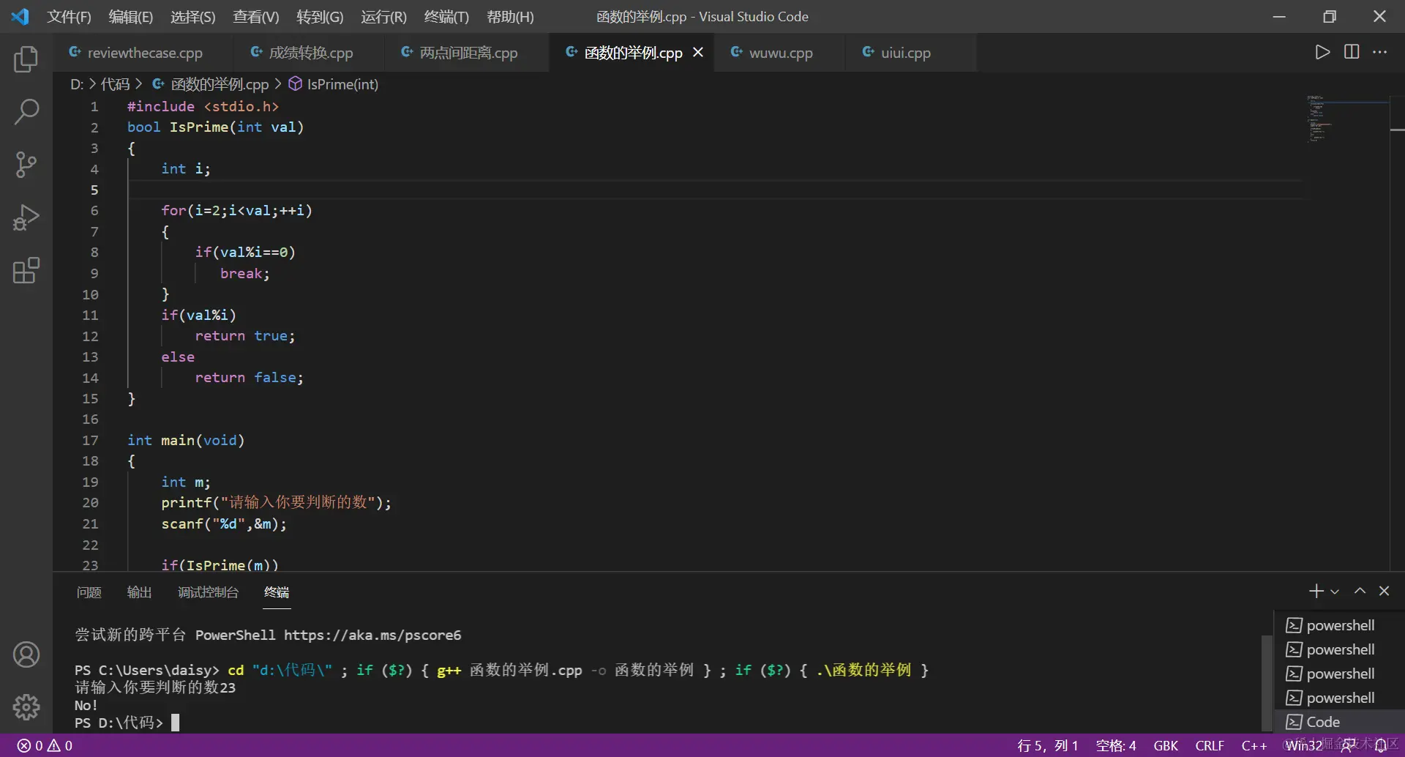Open Source Control in the Activity Bar
The height and width of the screenshot is (757, 1405).
[x=26, y=164]
